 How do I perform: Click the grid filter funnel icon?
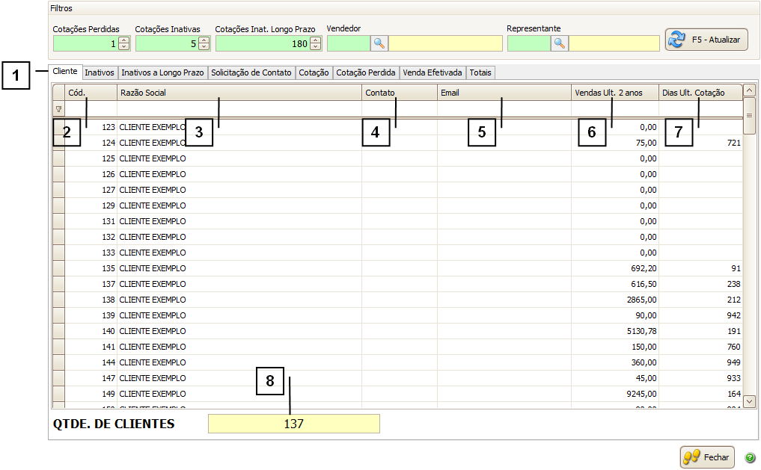[59, 109]
